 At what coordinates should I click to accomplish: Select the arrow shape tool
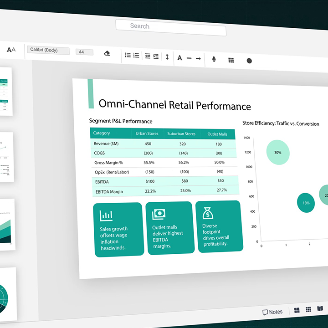tap(198, 59)
